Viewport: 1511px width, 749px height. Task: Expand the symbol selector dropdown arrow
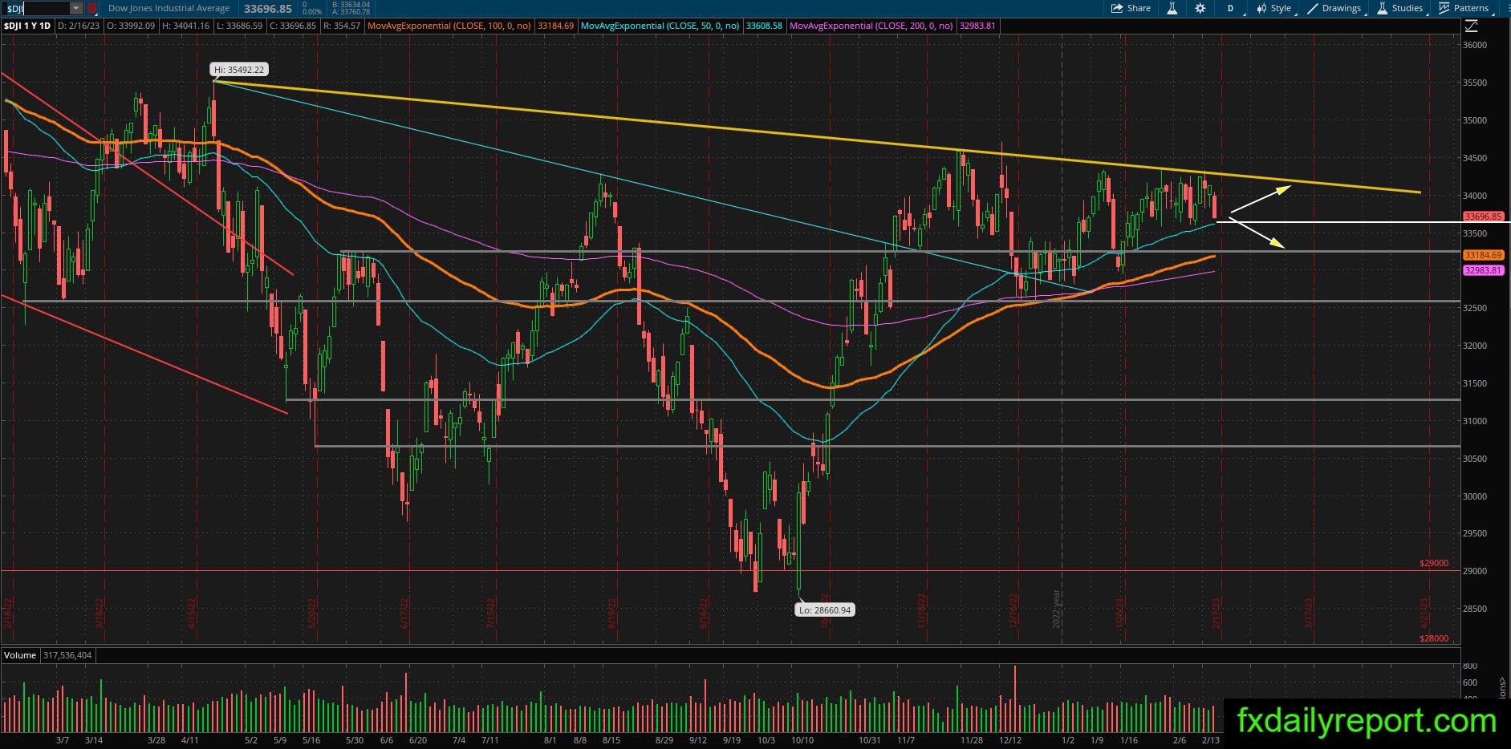point(76,8)
